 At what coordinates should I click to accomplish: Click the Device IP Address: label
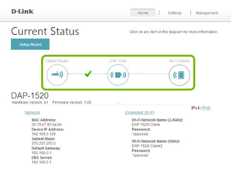point(48,129)
